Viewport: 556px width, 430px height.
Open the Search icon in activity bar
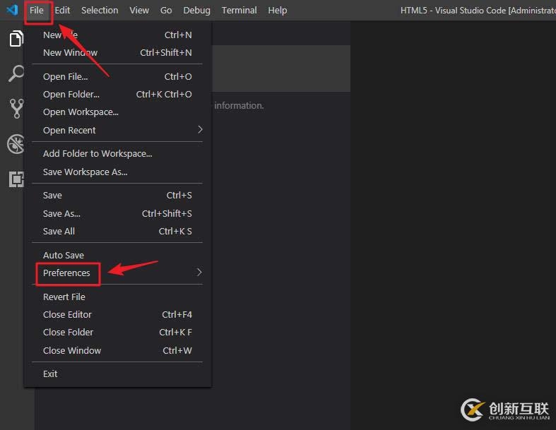16,73
